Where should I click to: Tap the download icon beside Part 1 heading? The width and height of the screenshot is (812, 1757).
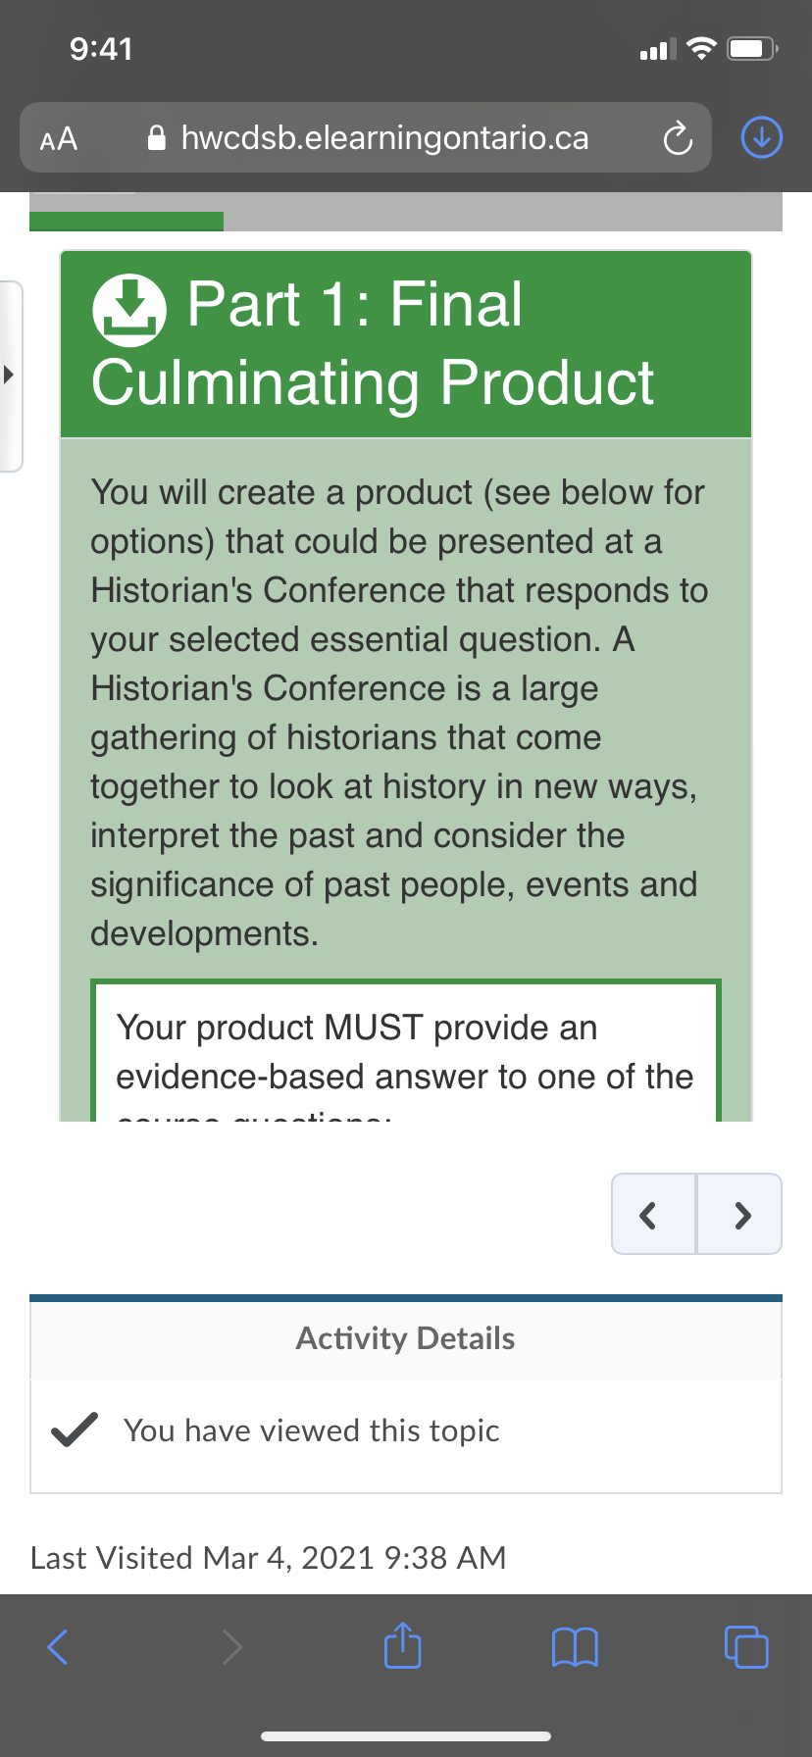tap(128, 310)
